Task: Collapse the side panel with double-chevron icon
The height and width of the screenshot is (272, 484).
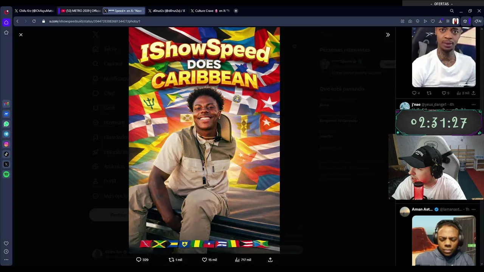Action: pos(388,35)
